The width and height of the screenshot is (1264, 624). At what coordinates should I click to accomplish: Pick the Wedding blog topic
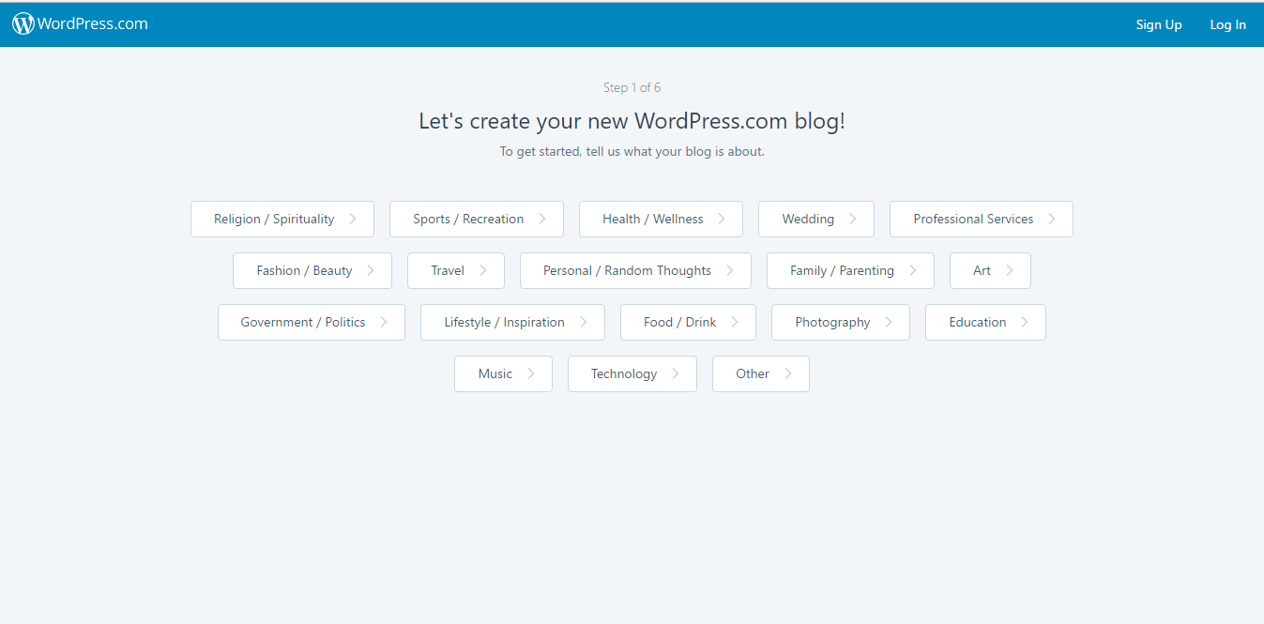tap(816, 219)
